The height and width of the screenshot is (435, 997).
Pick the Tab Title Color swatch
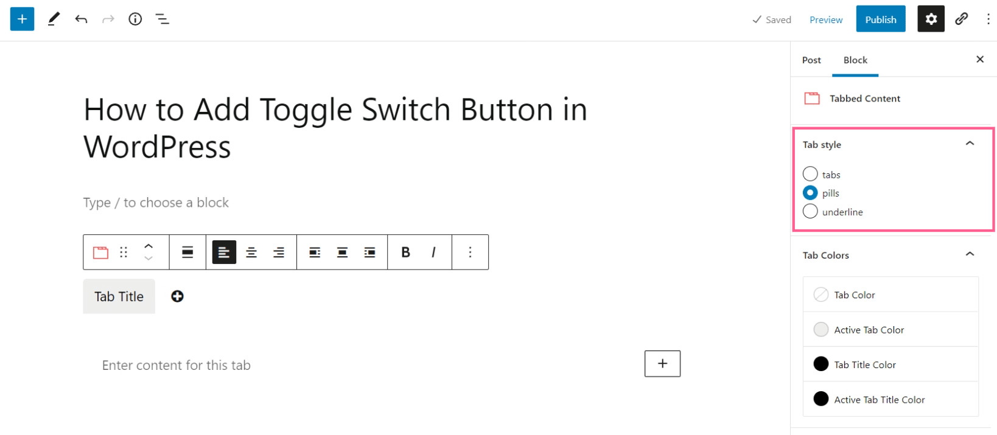point(821,364)
